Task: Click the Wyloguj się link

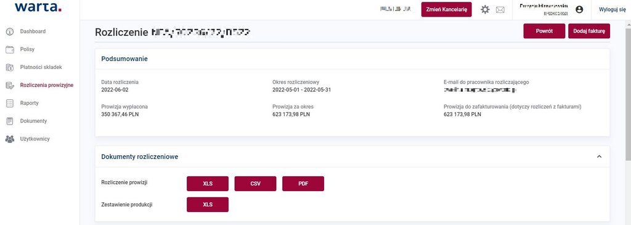Action: 612,10
